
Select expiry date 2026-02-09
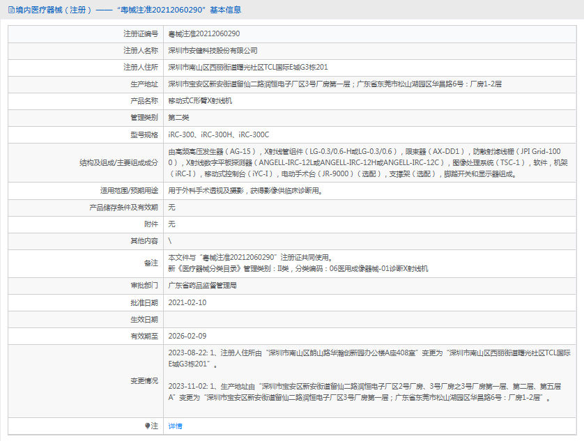pyautogui.click(x=187, y=336)
